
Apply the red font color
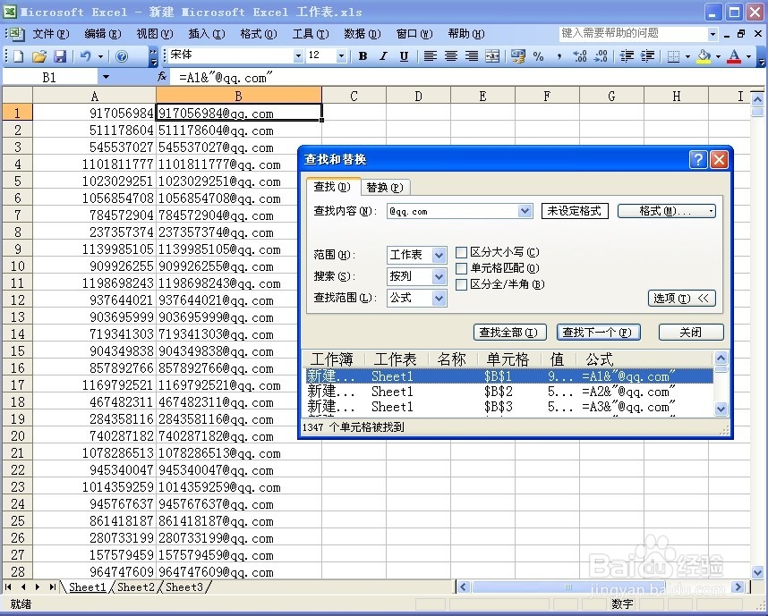(734, 56)
